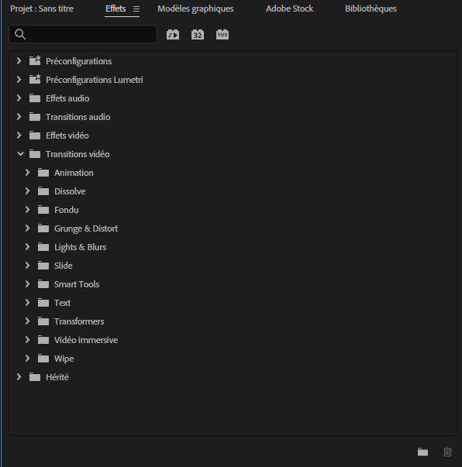
Task: Open the Effets panel hamburger menu
Action: tap(136, 9)
